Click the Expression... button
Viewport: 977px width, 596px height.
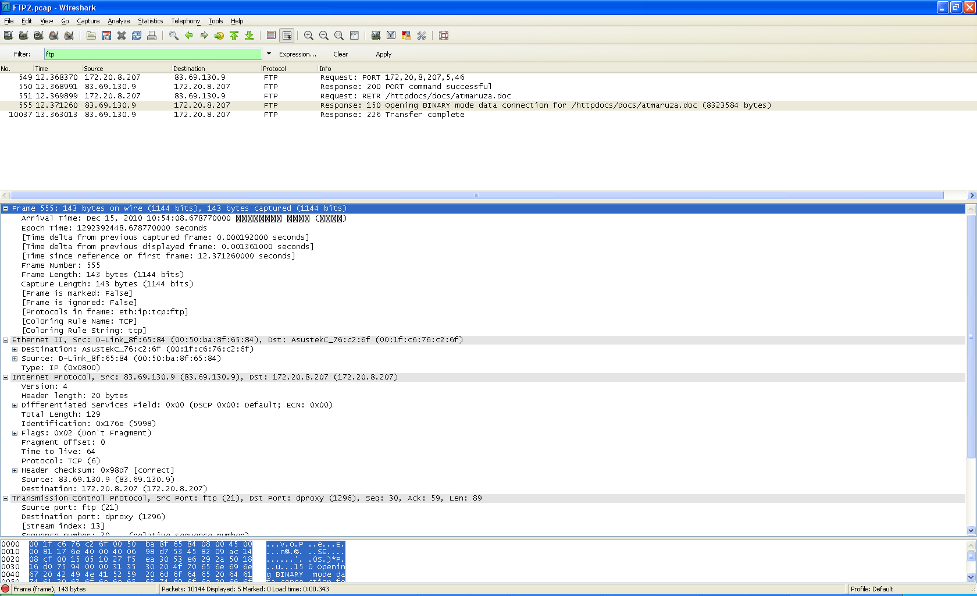(298, 54)
